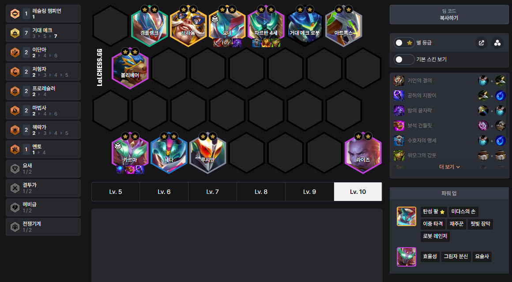Select the 워모그의 갑옷 item icon
This screenshot has width=512, height=282.
coord(399,156)
